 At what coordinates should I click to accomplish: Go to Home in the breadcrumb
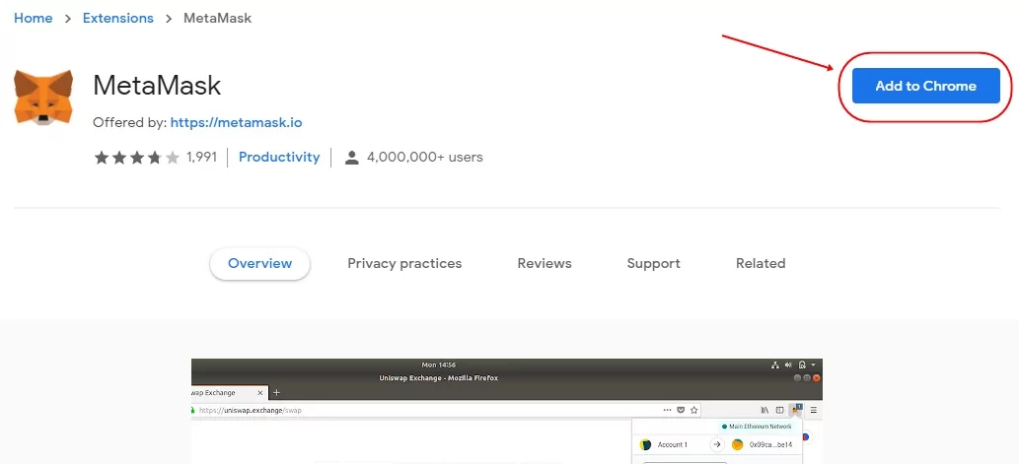(34, 19)
